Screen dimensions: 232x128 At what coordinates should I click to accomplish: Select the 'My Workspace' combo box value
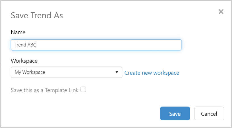[x=30, y=72]
